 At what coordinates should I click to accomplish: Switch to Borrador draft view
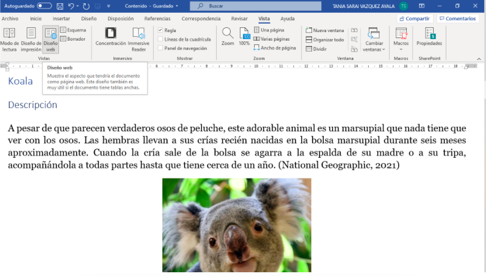[x=73, y=39]
